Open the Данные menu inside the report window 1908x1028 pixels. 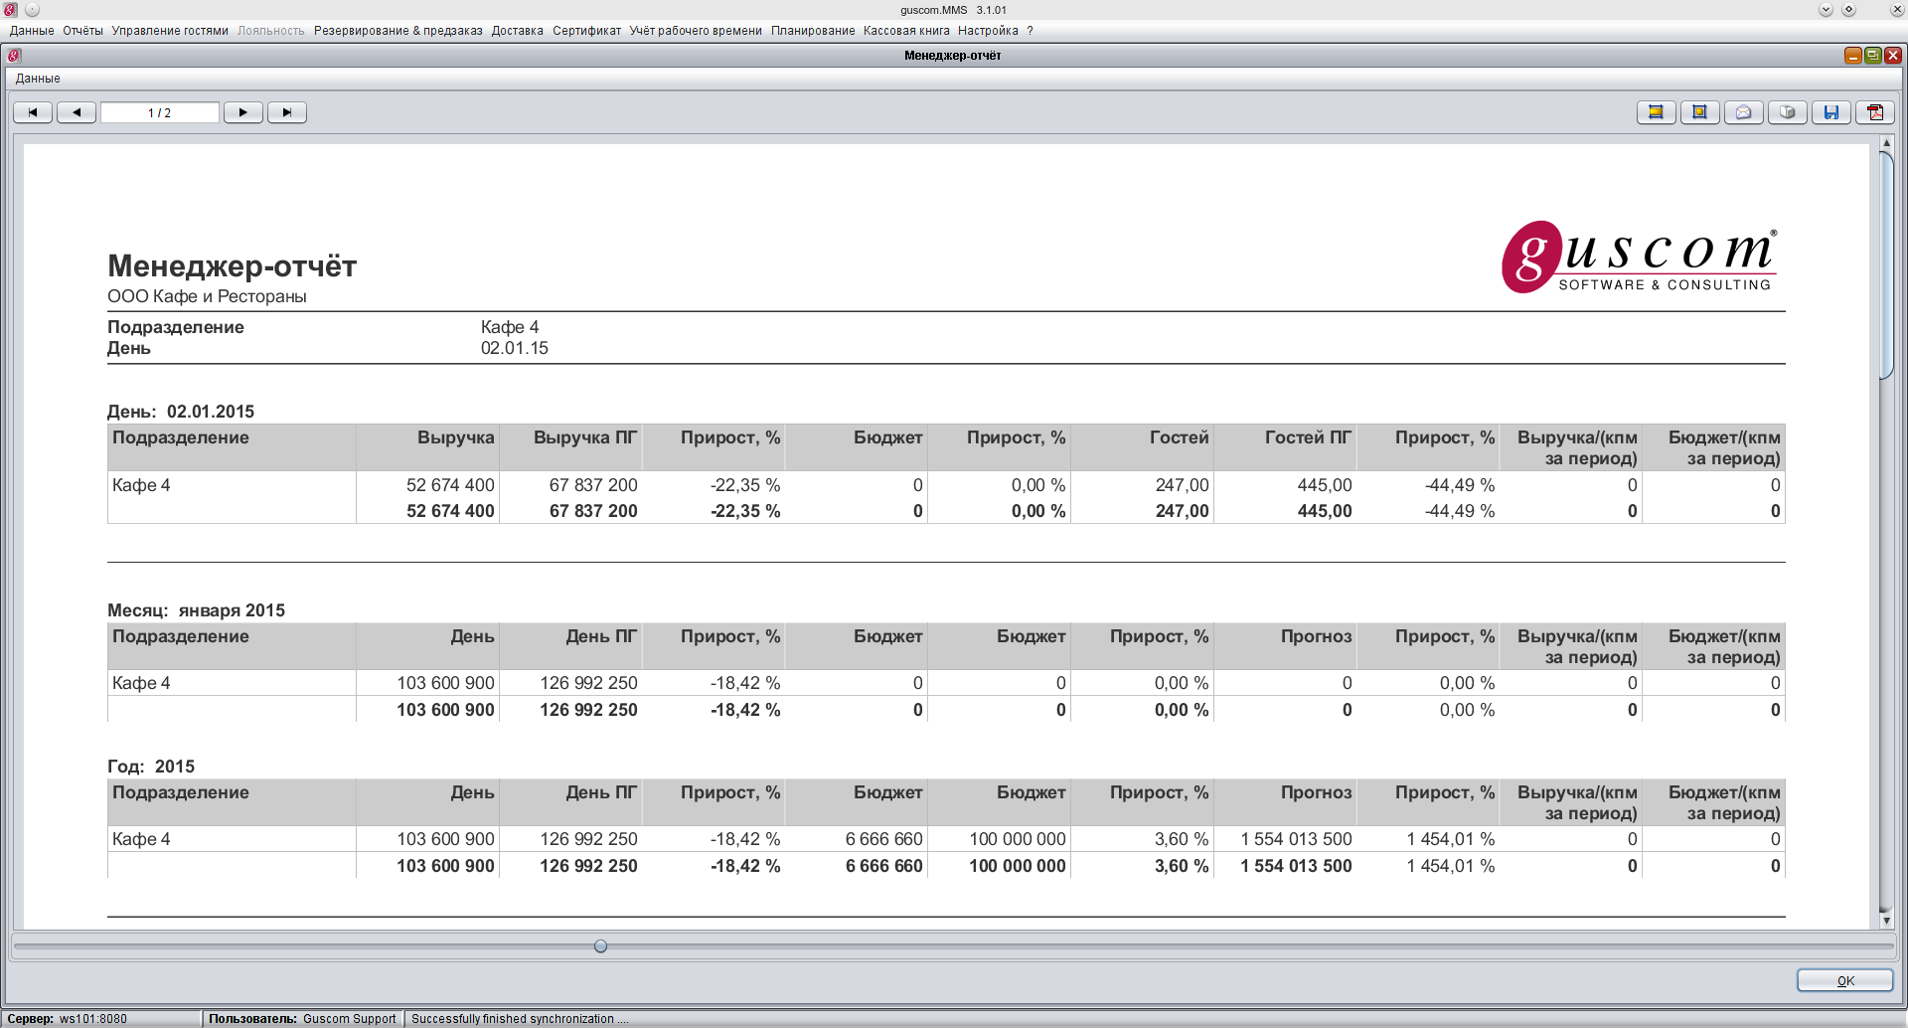38,79
